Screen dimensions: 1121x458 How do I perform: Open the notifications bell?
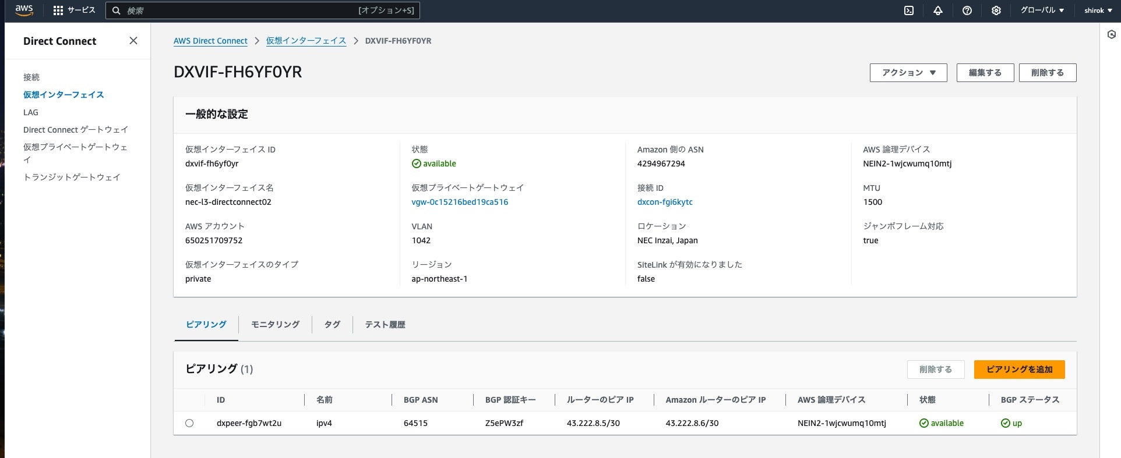pos(937,10)
